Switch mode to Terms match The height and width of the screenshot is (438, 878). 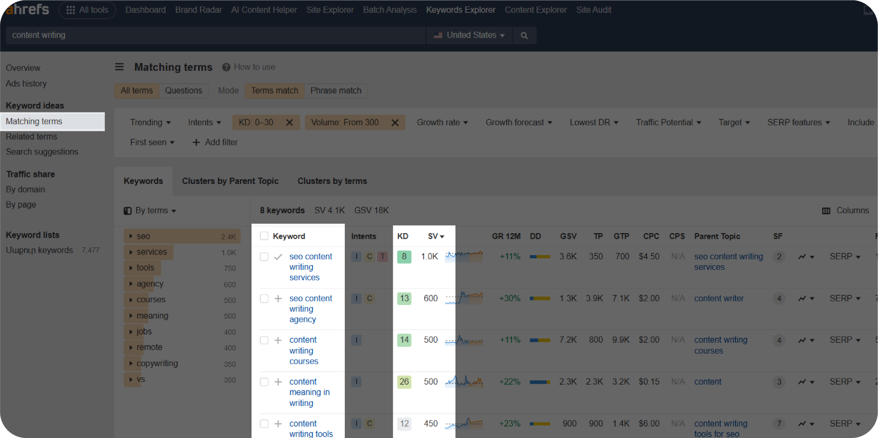[274, 91]
